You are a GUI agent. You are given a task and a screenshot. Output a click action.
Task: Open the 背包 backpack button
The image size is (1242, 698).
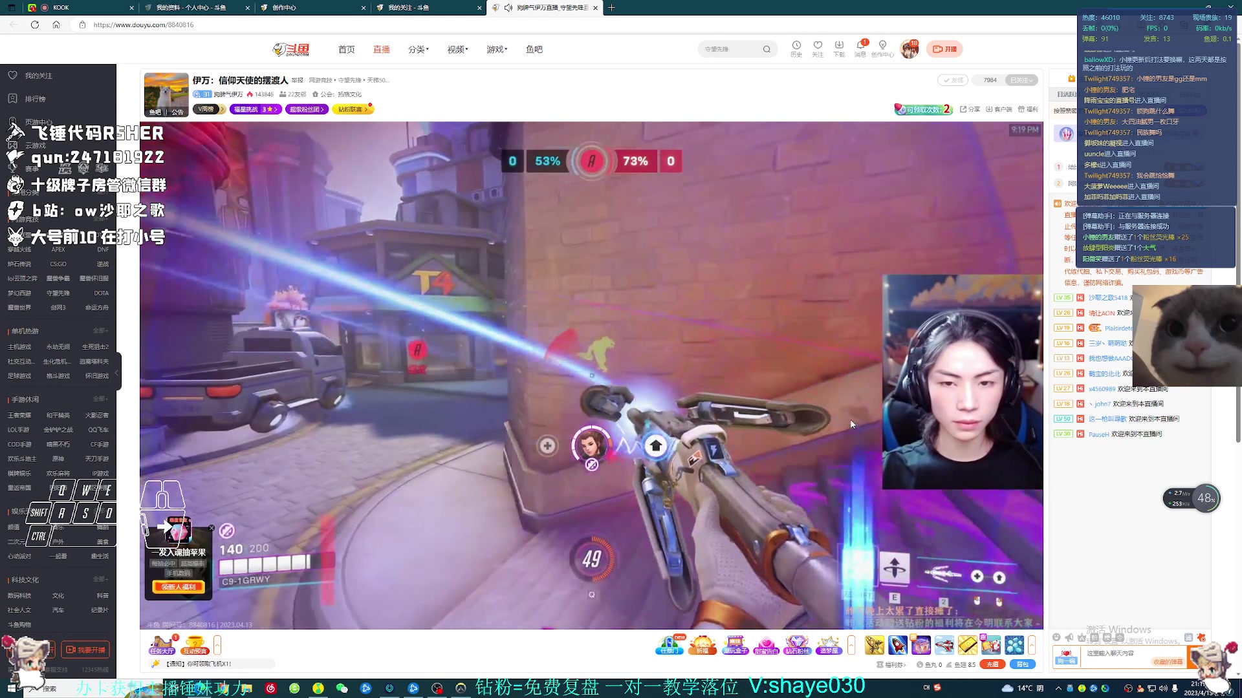1023,664
